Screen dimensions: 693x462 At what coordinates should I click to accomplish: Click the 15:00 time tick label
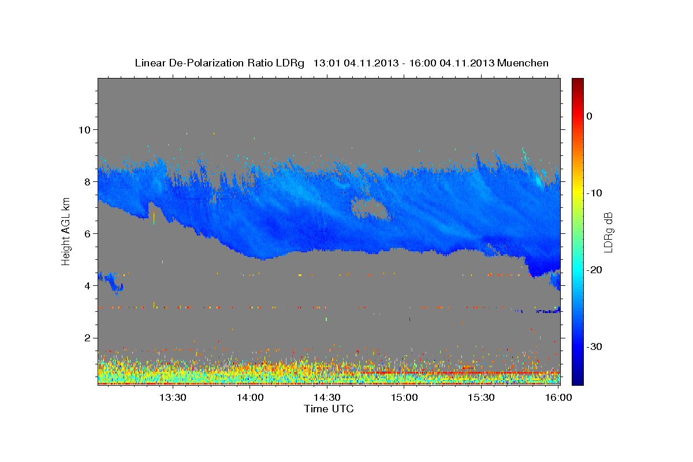(405, 398)
